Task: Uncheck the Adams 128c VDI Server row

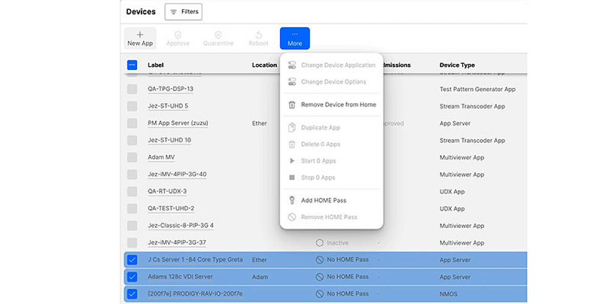Action: [132, 277]
